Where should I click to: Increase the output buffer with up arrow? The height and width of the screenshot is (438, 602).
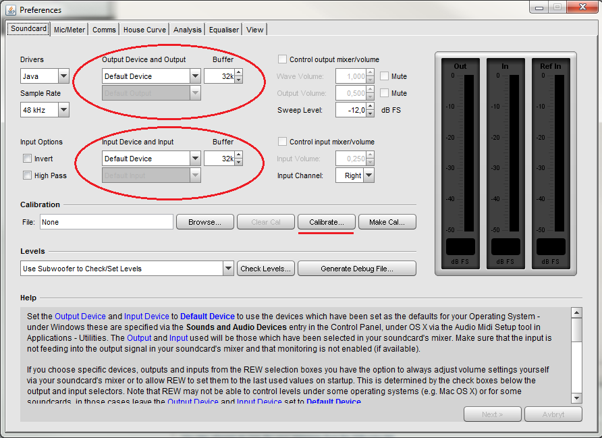click(x=239, y=73)
